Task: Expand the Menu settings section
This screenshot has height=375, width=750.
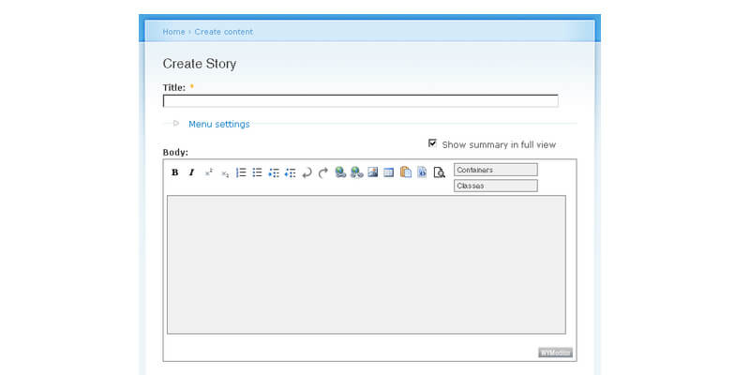Action: pyautogui.click(x=218, y=124)
